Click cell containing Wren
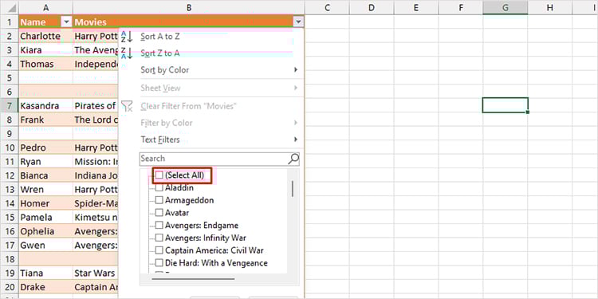This screenshot has width=598, height=299. click(x=45, y=190)
